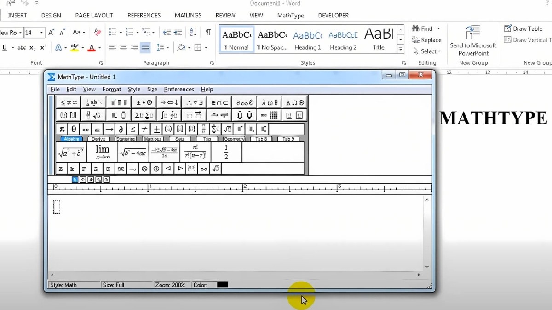This screenshot has height=310, width=552.
Task: Insert not-equal symbol from small bar
Action: (x=144, y=130)
